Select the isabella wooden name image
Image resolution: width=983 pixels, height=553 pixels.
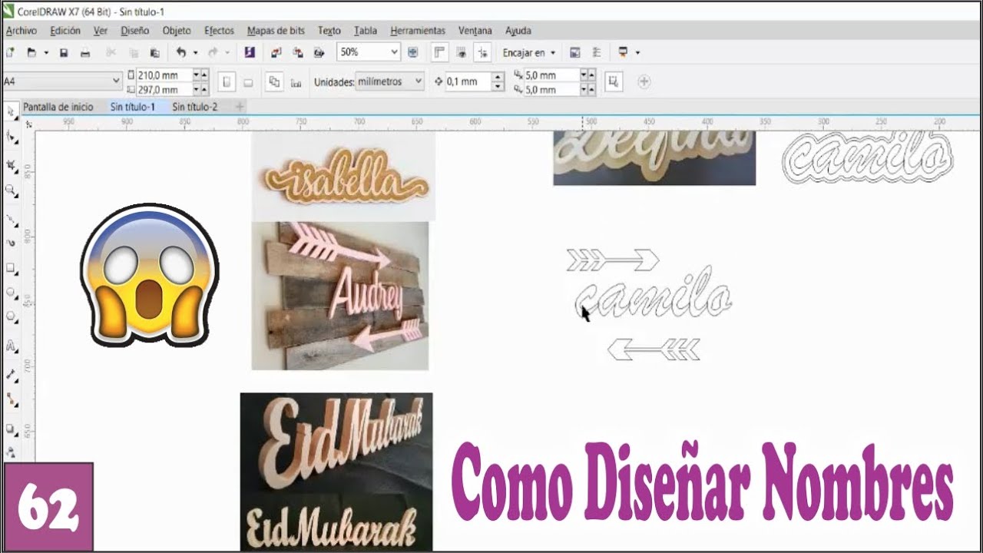[343, 176]
